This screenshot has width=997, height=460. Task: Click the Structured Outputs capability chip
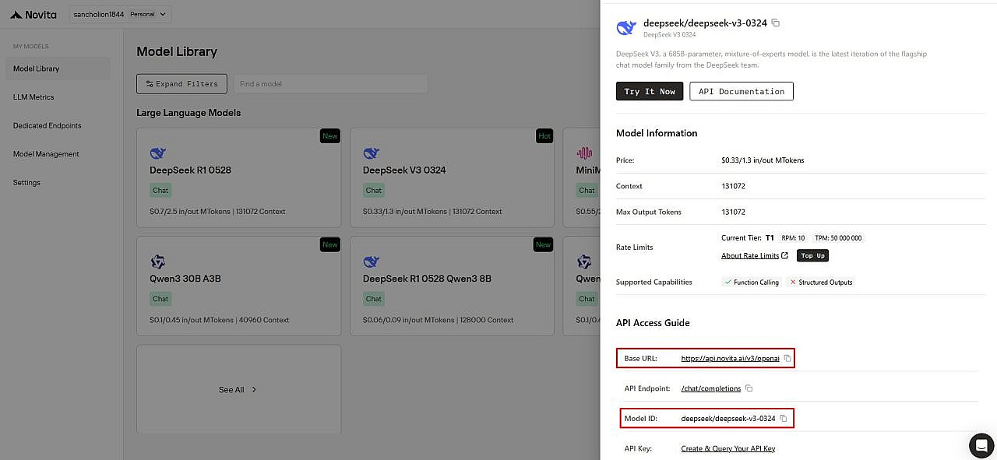[821, 283]
